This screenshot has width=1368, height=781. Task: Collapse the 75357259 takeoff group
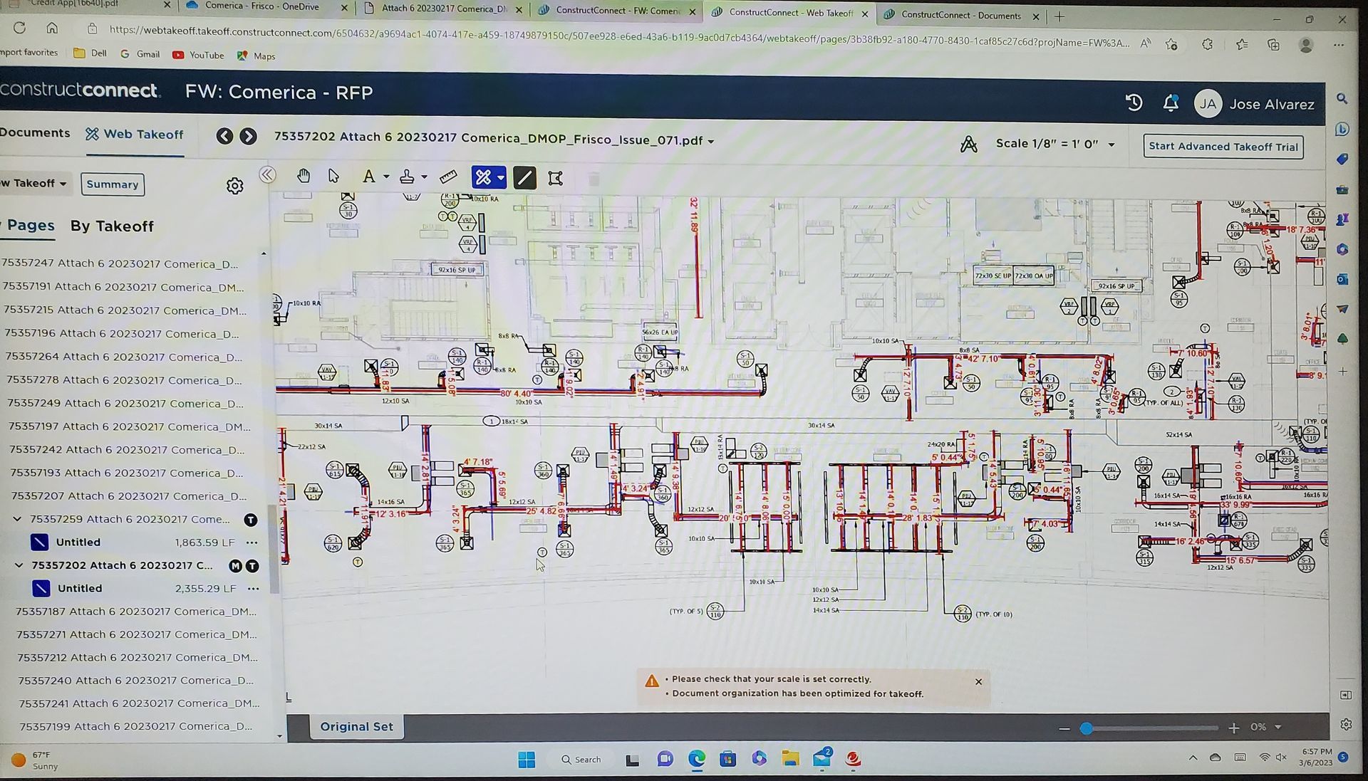[18, 519]
